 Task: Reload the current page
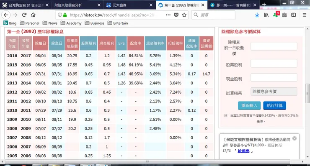(24, 15)
